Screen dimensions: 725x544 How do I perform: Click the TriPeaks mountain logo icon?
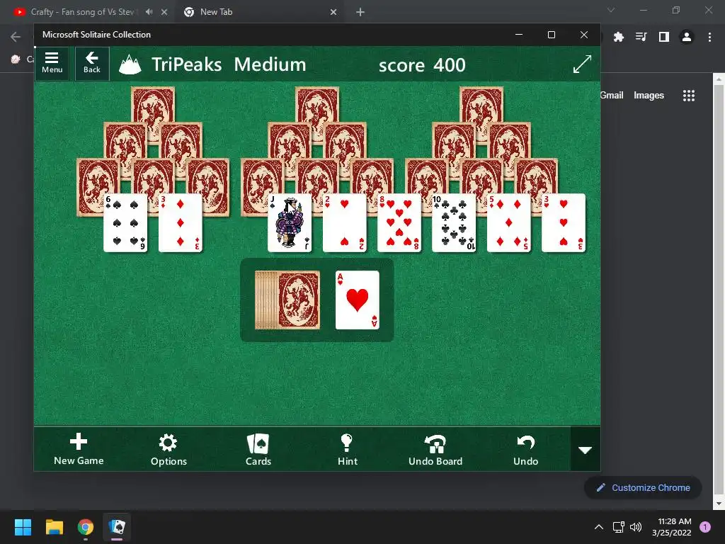click(130, 64)
